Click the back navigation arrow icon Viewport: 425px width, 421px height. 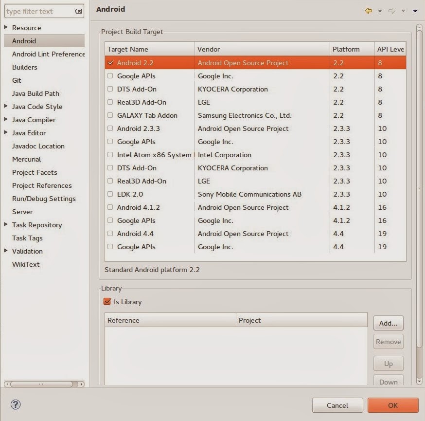coord(369,11)
